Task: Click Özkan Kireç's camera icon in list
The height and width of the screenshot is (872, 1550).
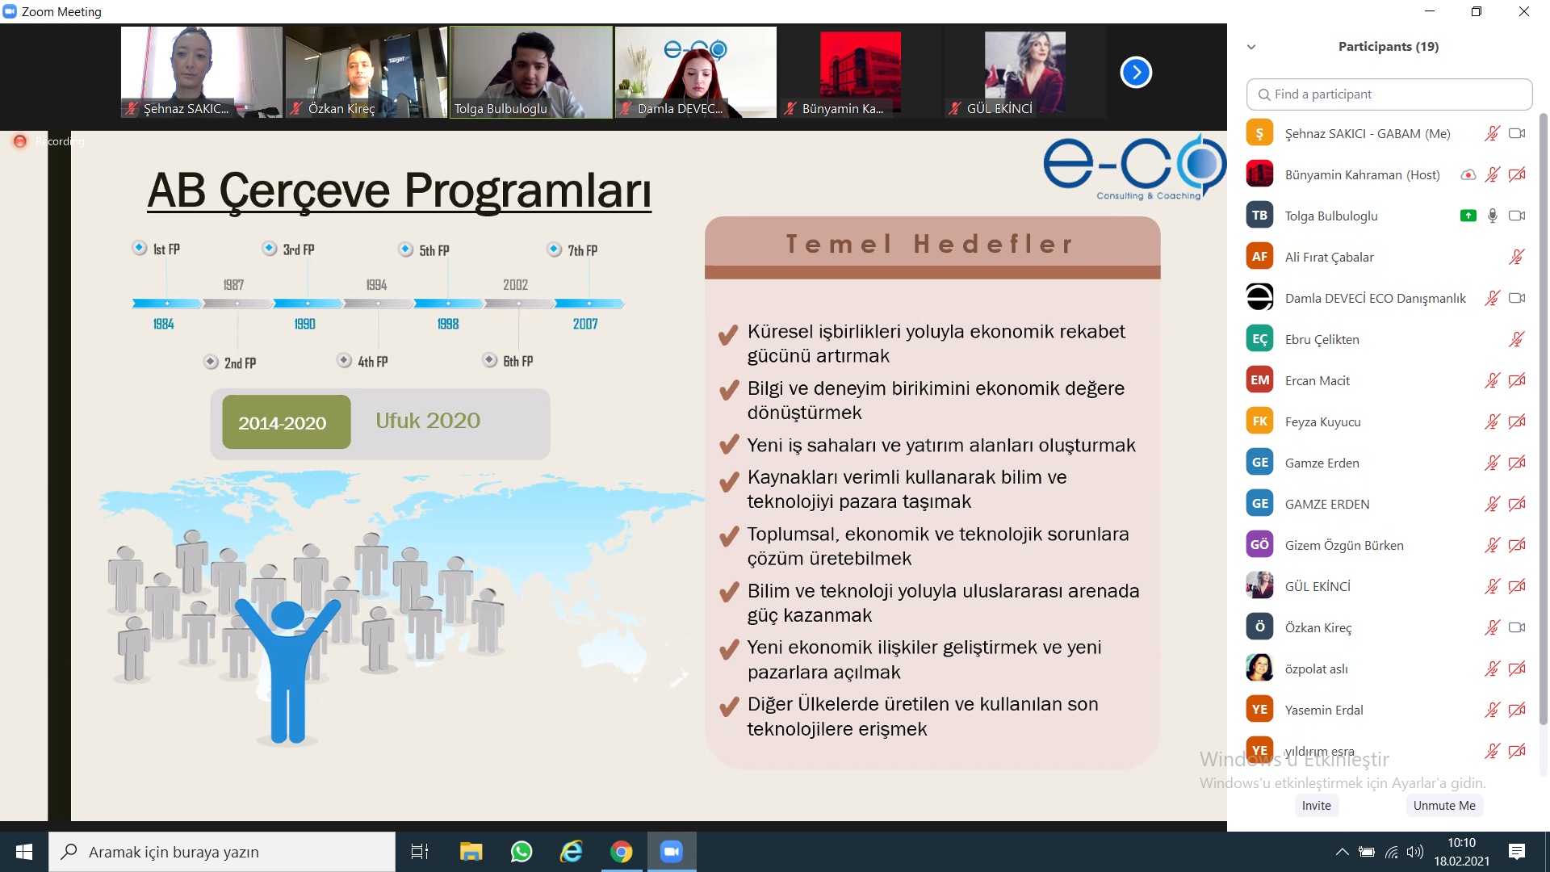Action: [x=1516, y=627]
